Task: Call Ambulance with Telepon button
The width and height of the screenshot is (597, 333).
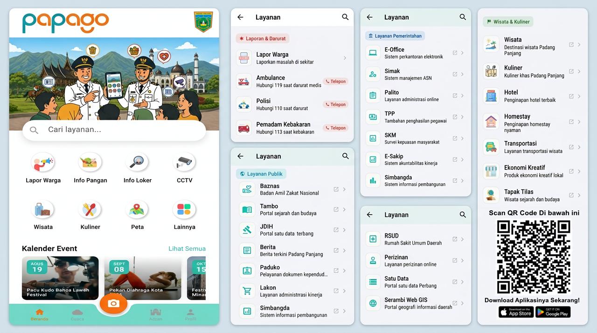Action: pos(335,81)
